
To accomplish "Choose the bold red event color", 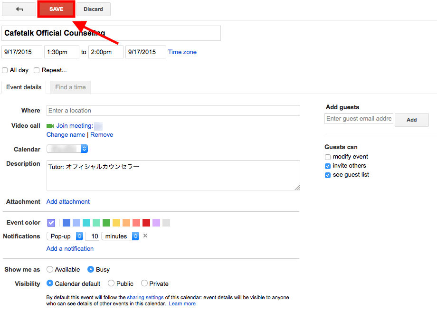I will tap(146, 223).
